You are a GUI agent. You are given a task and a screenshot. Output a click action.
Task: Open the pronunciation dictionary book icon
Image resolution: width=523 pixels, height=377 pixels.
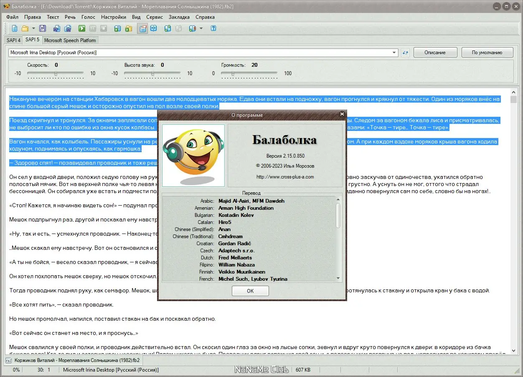point(154,28)
